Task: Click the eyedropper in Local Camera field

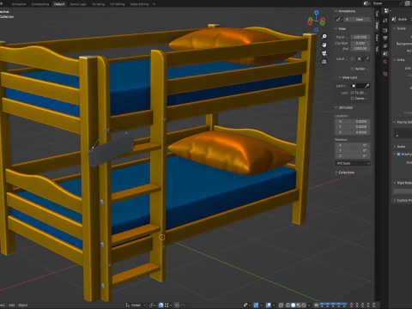Action: tap(367, 59)
